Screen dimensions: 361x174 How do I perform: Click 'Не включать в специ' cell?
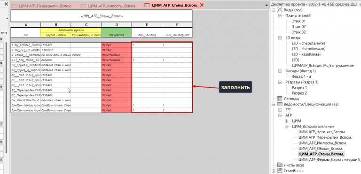click(56, 55)
